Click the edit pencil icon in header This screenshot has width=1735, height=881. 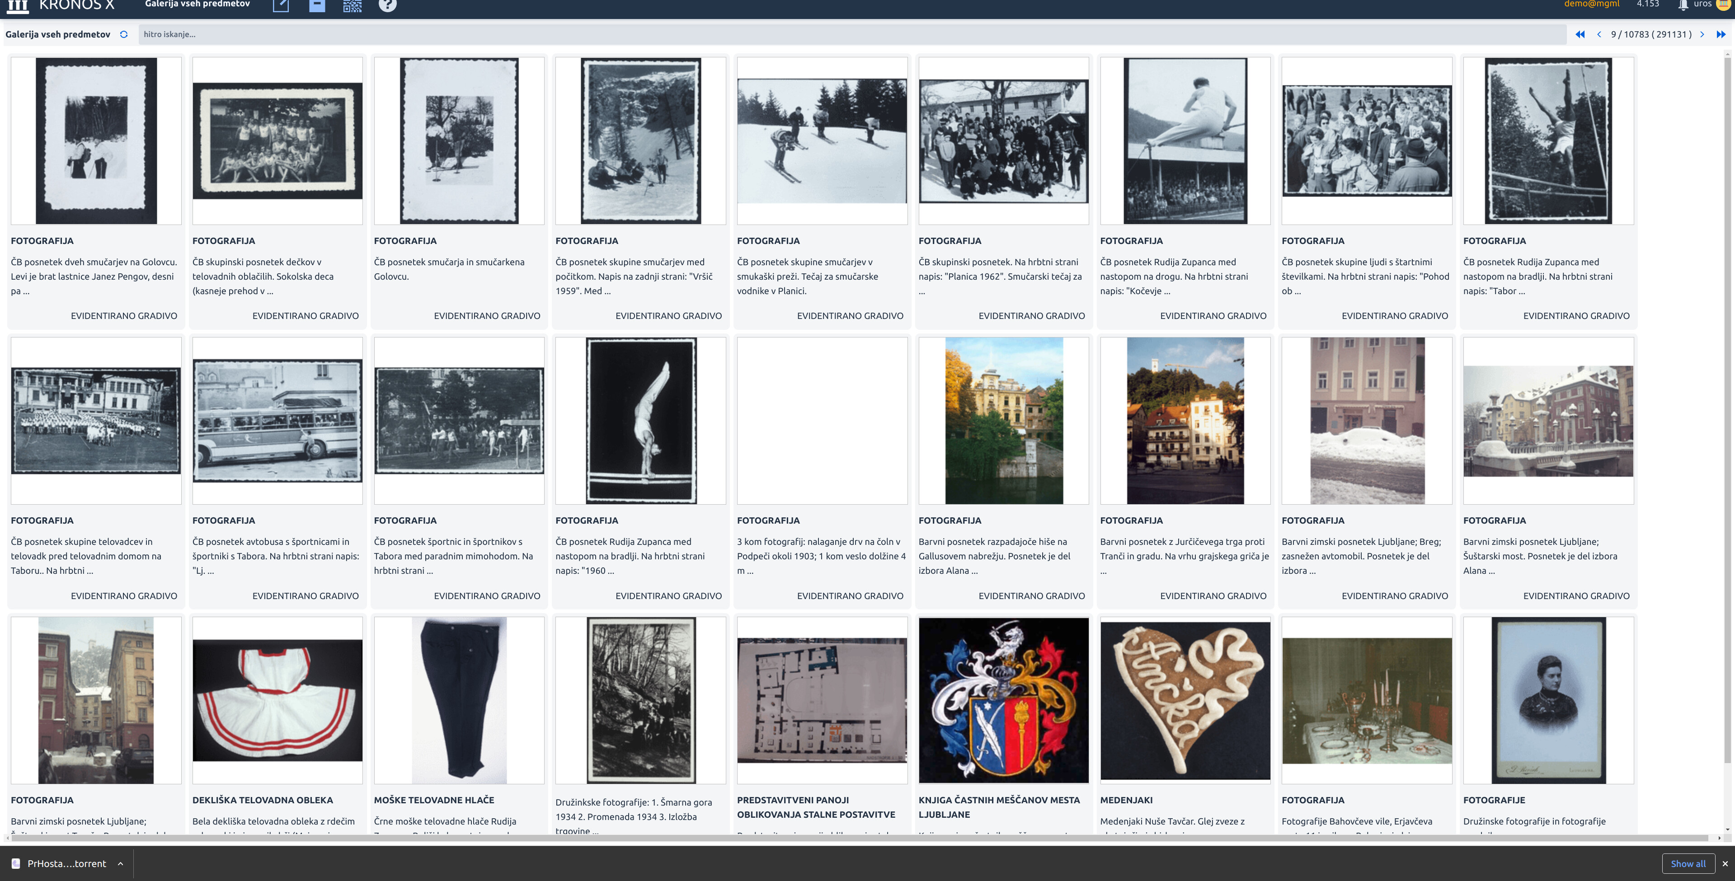pos(281,5)
